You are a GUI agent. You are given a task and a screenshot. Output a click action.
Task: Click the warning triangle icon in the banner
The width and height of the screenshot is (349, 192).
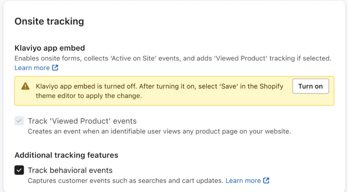click(x=25, y=86)
